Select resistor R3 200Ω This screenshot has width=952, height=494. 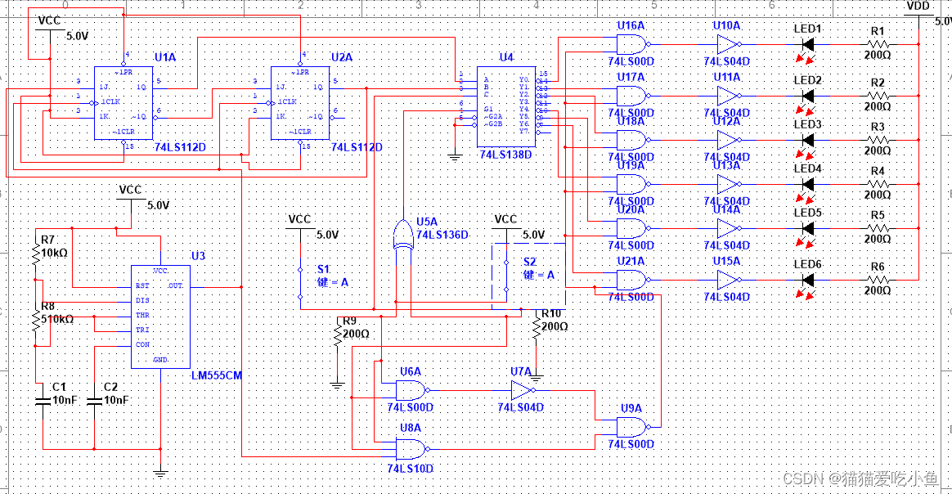click(x=878, y=140)
